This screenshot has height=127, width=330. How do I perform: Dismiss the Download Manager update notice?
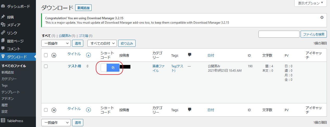[x=322, y=17]
